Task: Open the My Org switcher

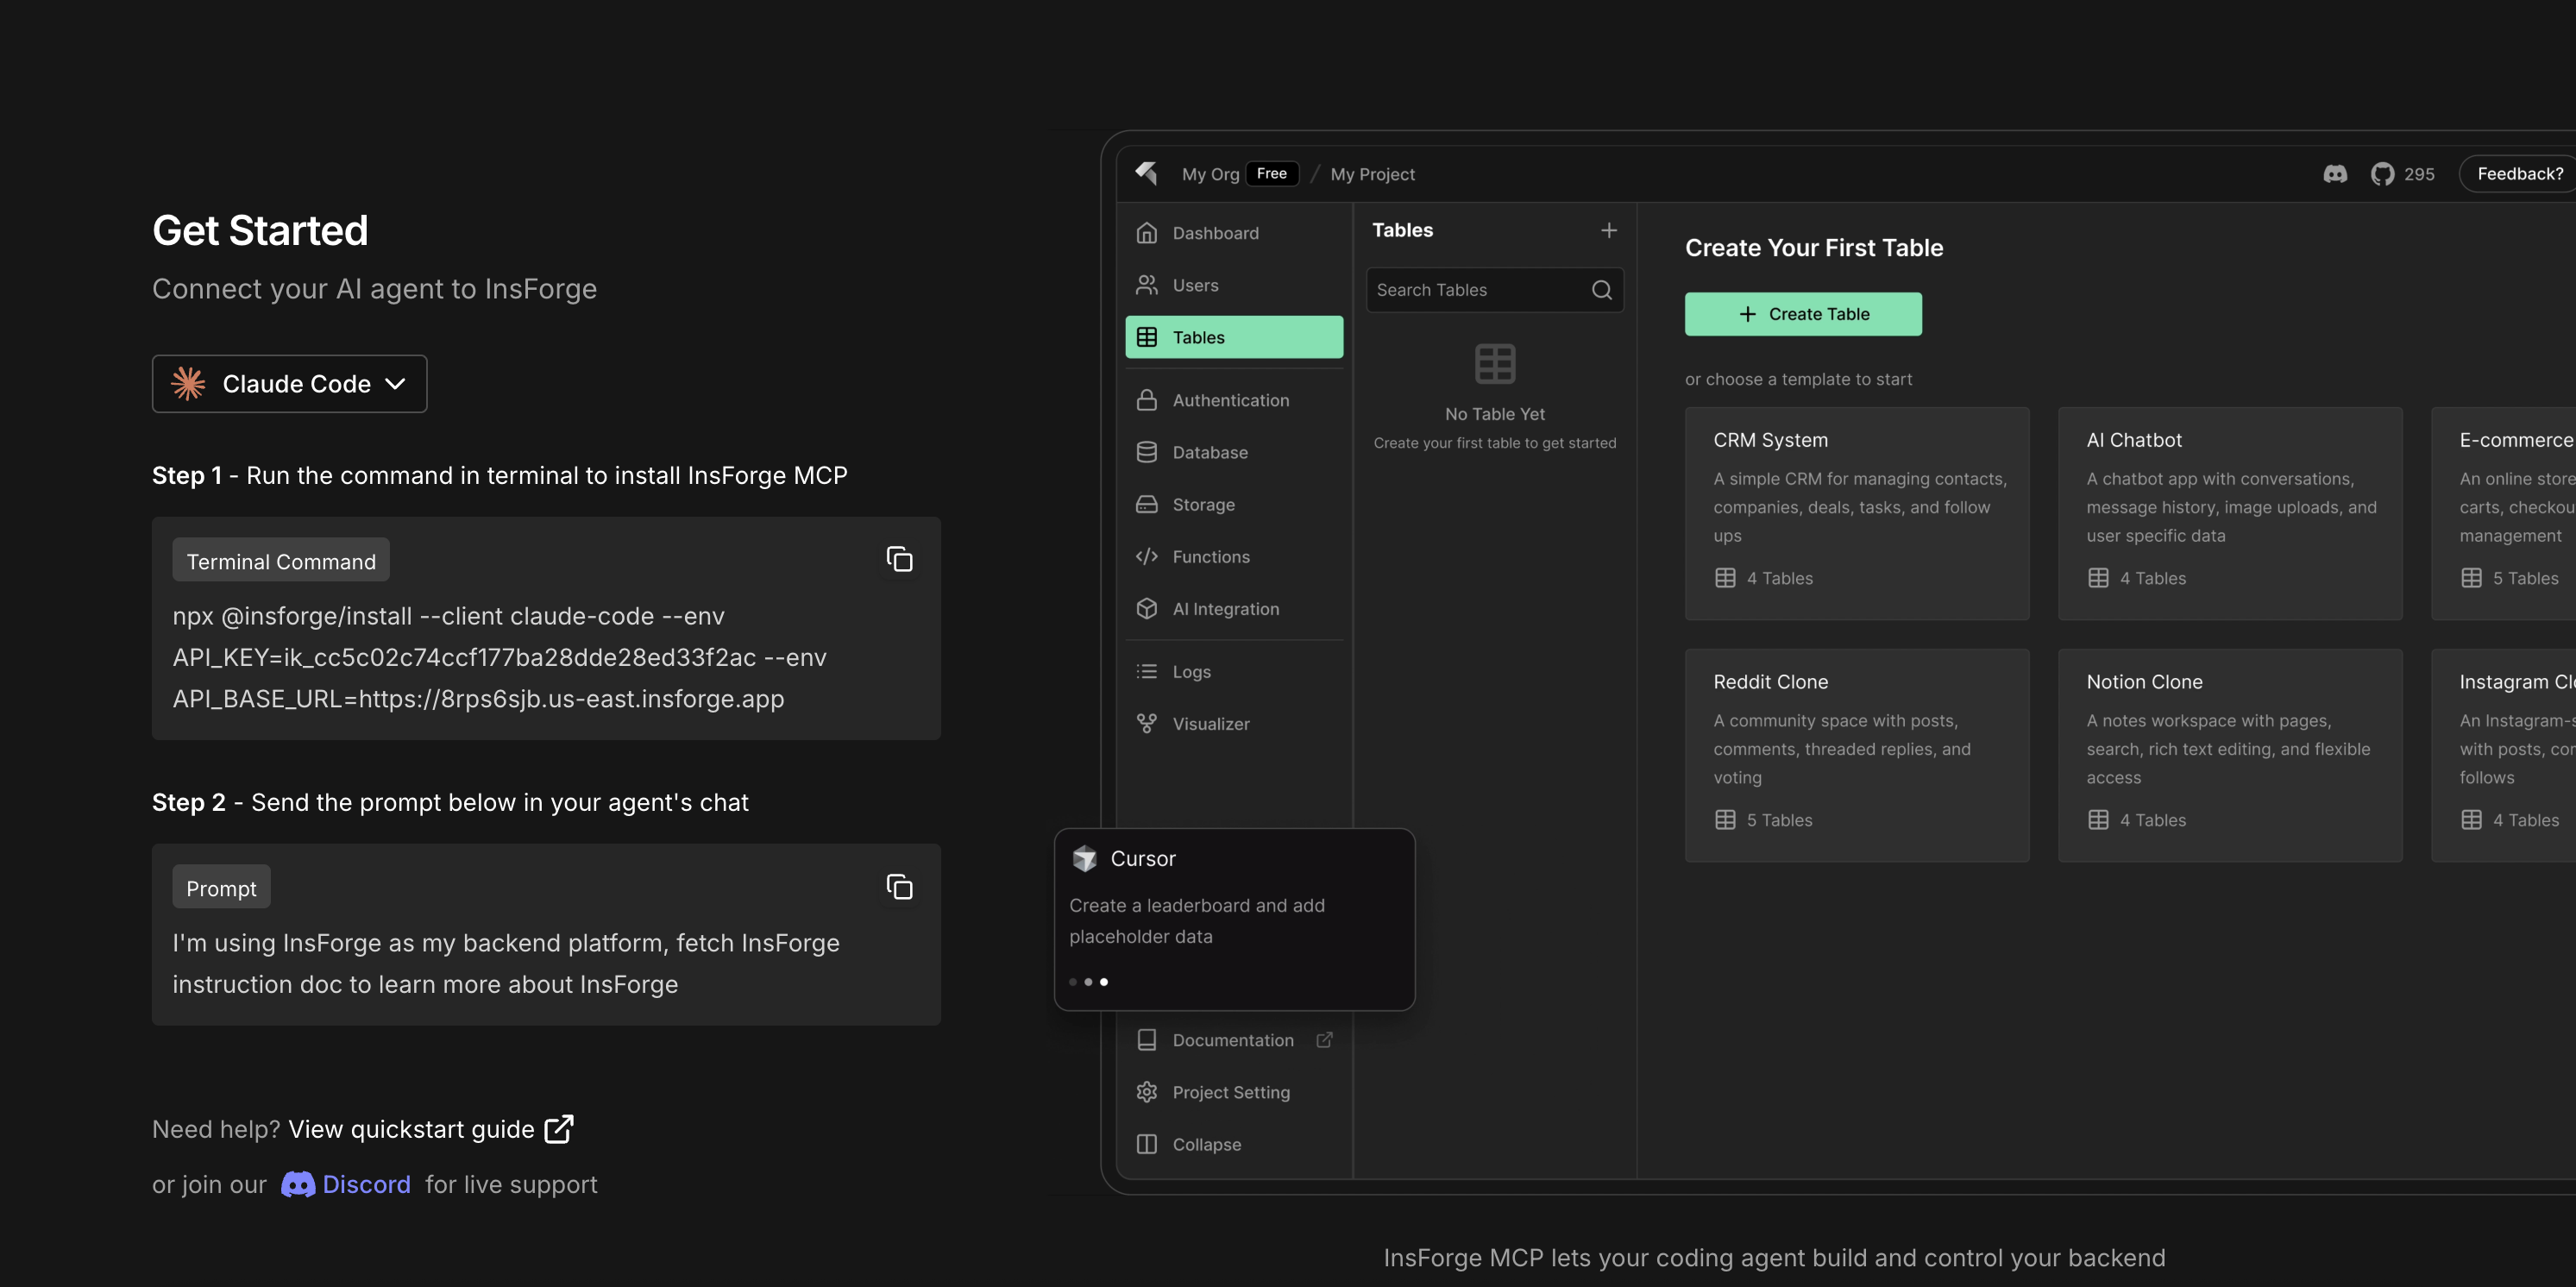Action: 1210,174
